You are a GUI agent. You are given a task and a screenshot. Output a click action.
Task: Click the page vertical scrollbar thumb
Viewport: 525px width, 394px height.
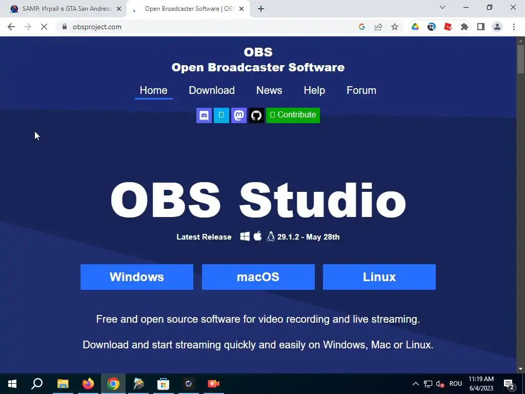click(x=520, y=59)
